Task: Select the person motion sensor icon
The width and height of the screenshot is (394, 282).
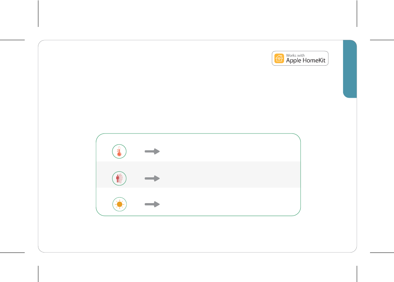Action: click(119, 178)
